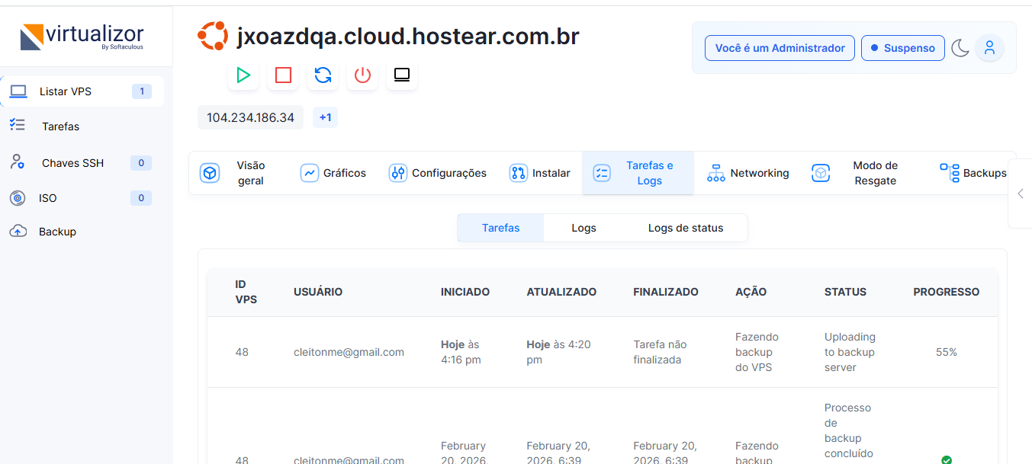Click the 55% backup progress value
This screenshot has width=1032, height=464.
[x=946, y=352]
